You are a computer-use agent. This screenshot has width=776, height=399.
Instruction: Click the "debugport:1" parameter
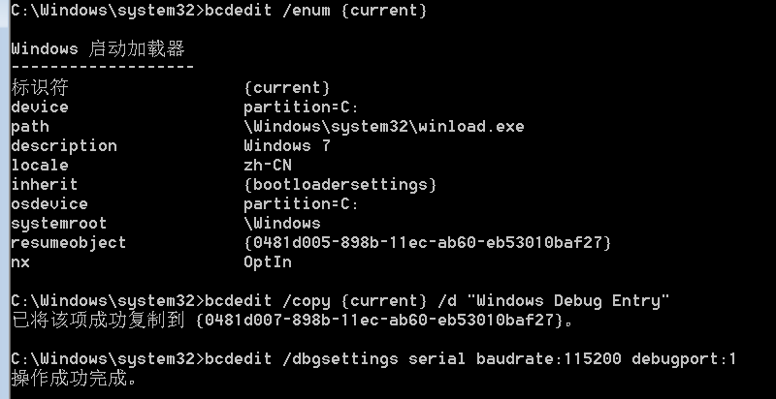(x=684, y=359)
